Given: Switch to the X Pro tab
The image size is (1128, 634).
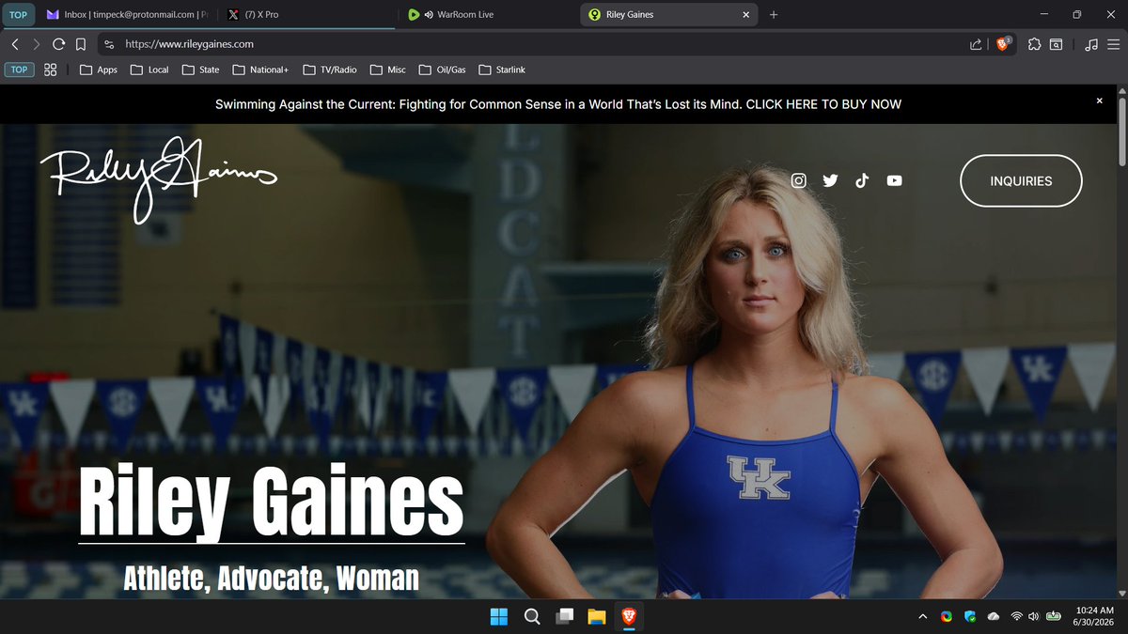Looking at the screenshot, I should [307, 14].
